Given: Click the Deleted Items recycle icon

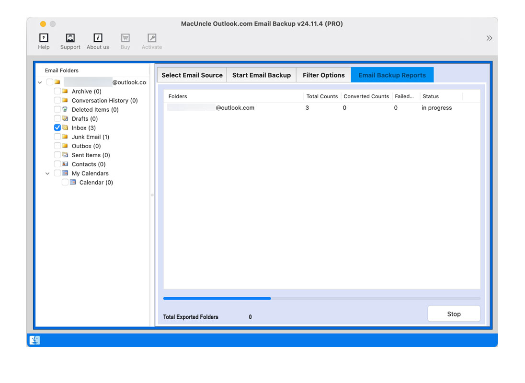Looking at the screenshot, I should click(64, 109).
